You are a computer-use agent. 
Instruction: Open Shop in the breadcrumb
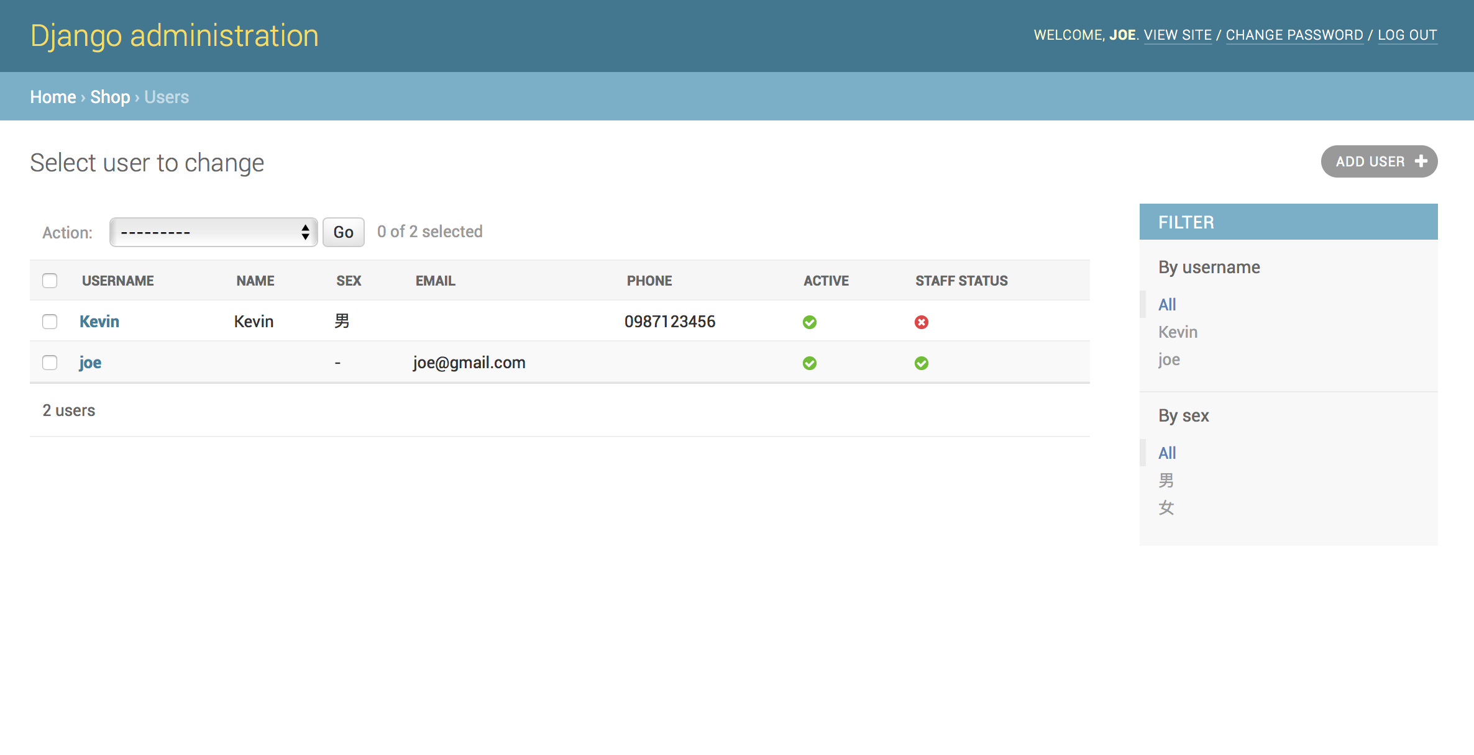click(110, 97)
